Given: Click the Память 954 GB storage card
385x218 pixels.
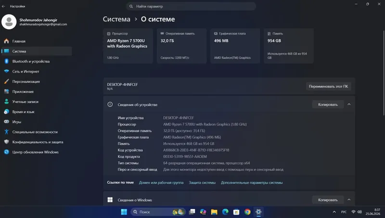Looking at the screenshot, I should [289, 46].
